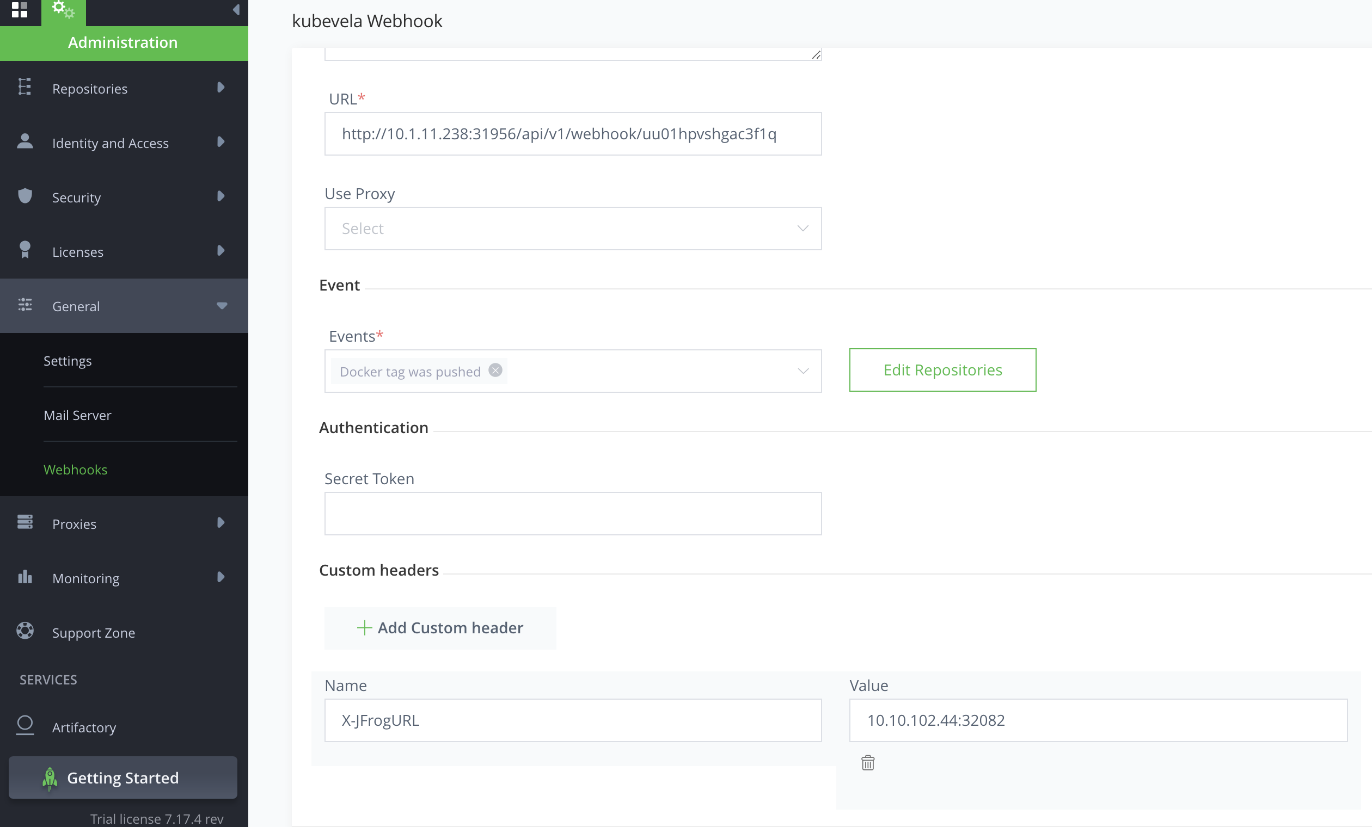This screenshot has width=1372, height=827.
Task: Expand the Repositories menu
Action: tap(220, 88)
